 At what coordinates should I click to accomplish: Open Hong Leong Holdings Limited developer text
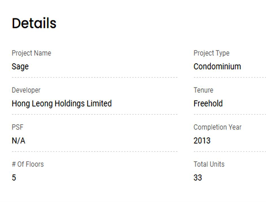[61, 103]
